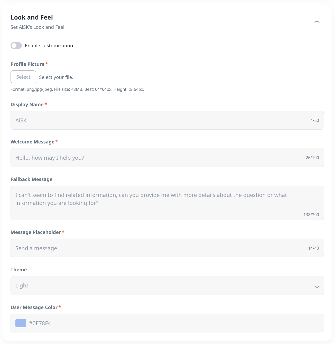Screen dimensions: 336x344
Task: Focus the Welcome Message text field
Action: (159, 158)
